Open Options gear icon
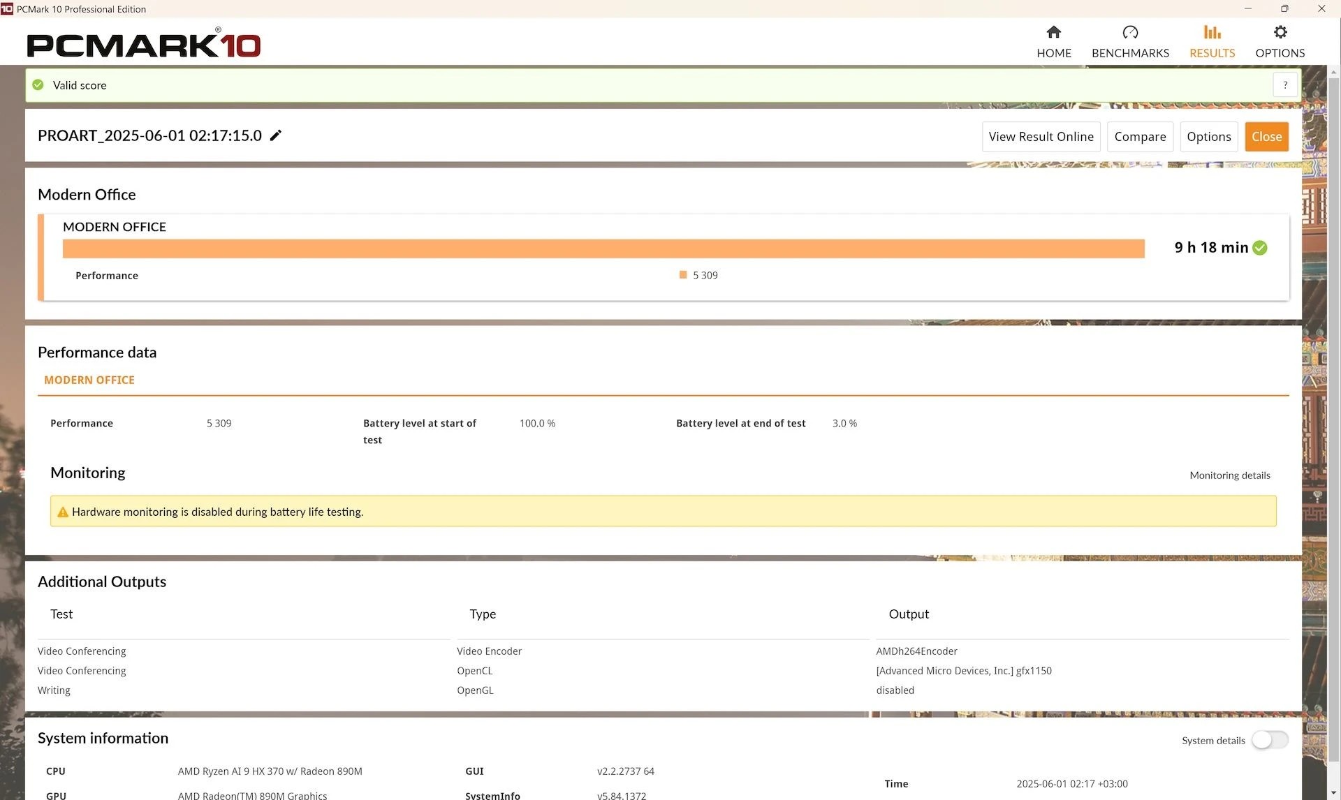 click(x=1280, y=32)
